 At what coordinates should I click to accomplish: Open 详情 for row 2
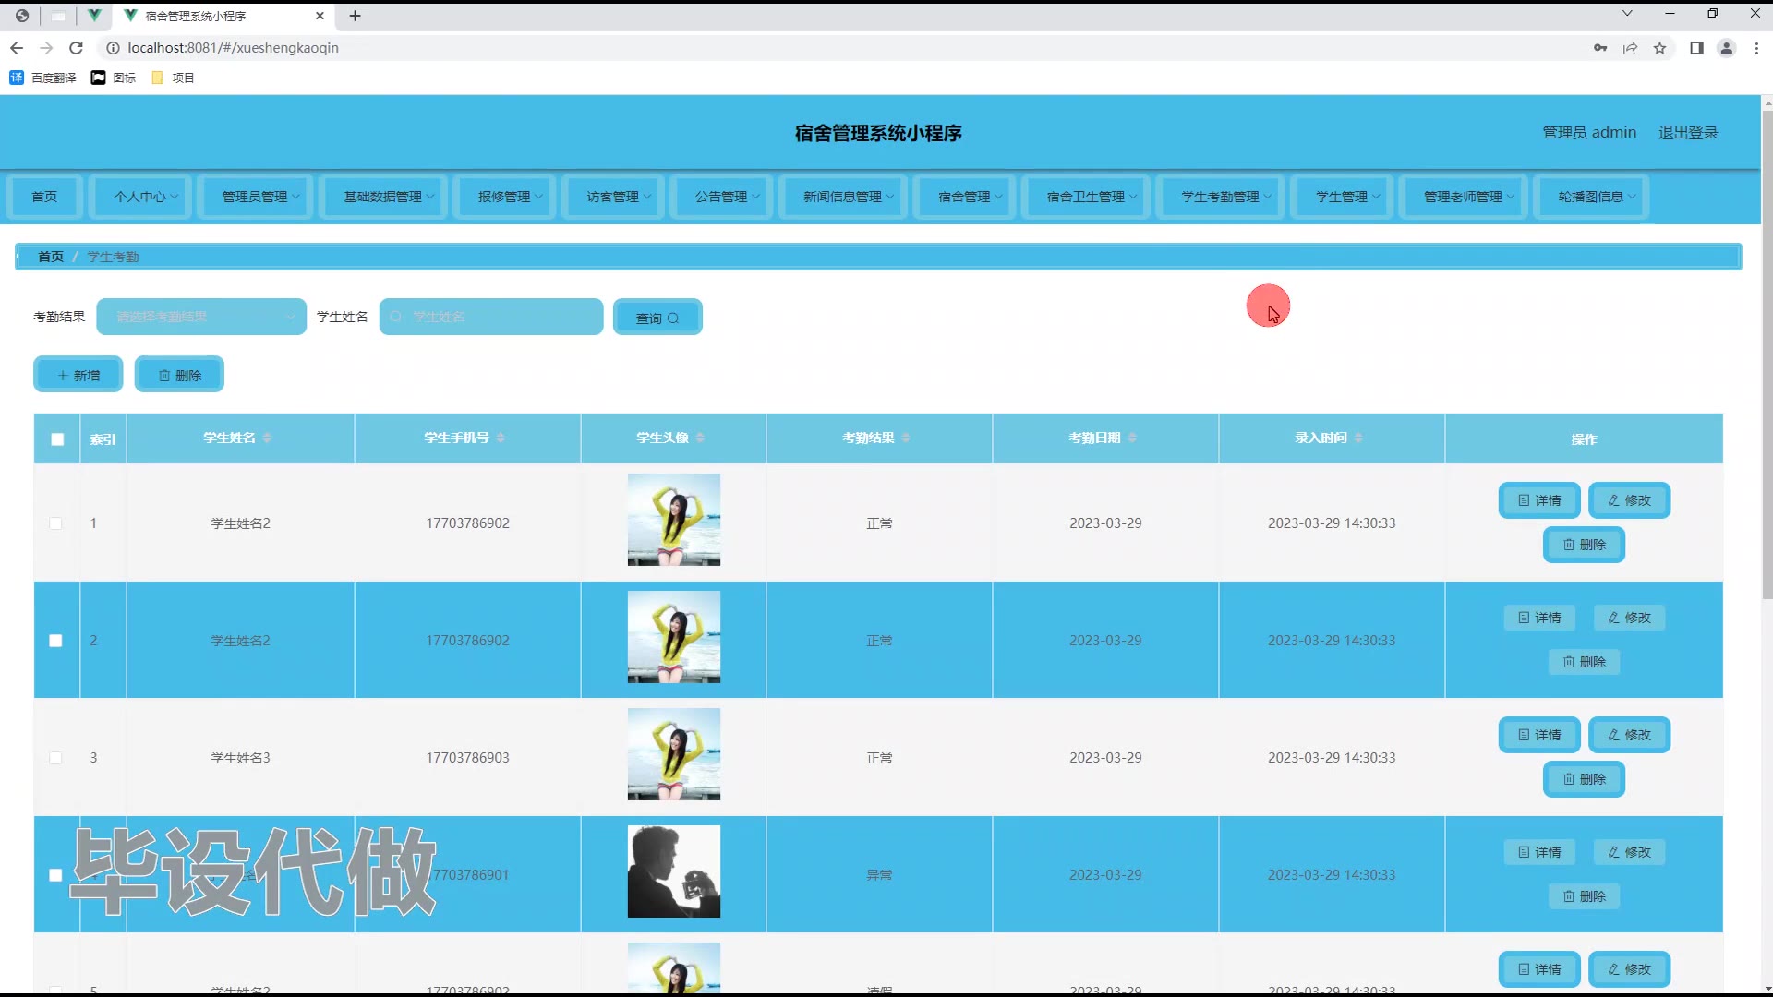1539,618
